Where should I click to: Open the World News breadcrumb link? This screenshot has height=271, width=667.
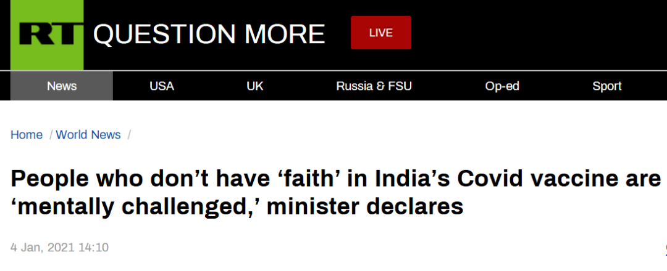(x=88, y=135)
